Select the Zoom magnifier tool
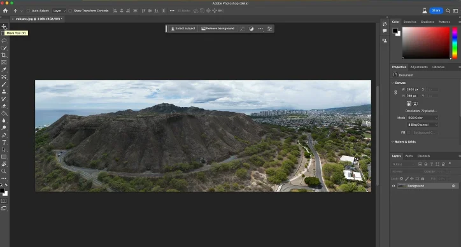The height and width of the screenshot is (247, 461). tap(4, 171)
